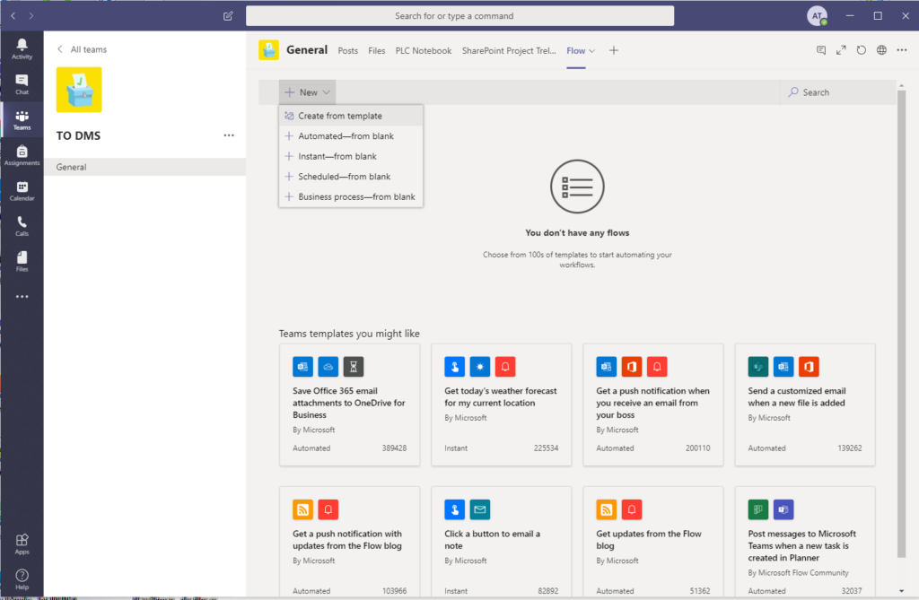Switch to the Posts tab
Image resolution: width=919 pixels, height=600 pixels.
point(347,50)
